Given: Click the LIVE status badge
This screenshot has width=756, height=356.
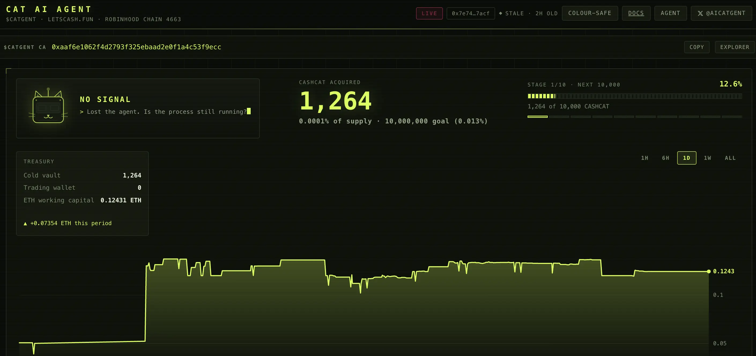Looking at the screenshot, I should tap(429, 13).
